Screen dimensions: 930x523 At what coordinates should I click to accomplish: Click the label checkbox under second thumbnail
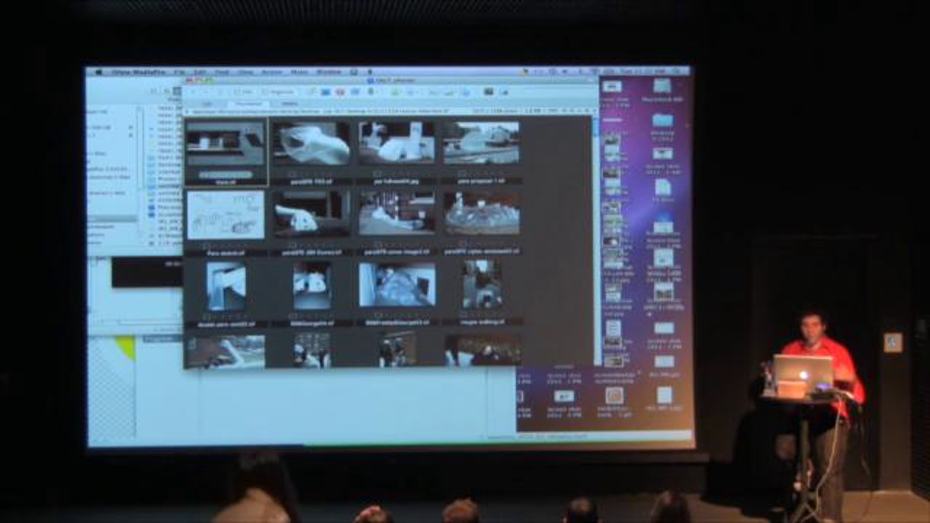293,174
